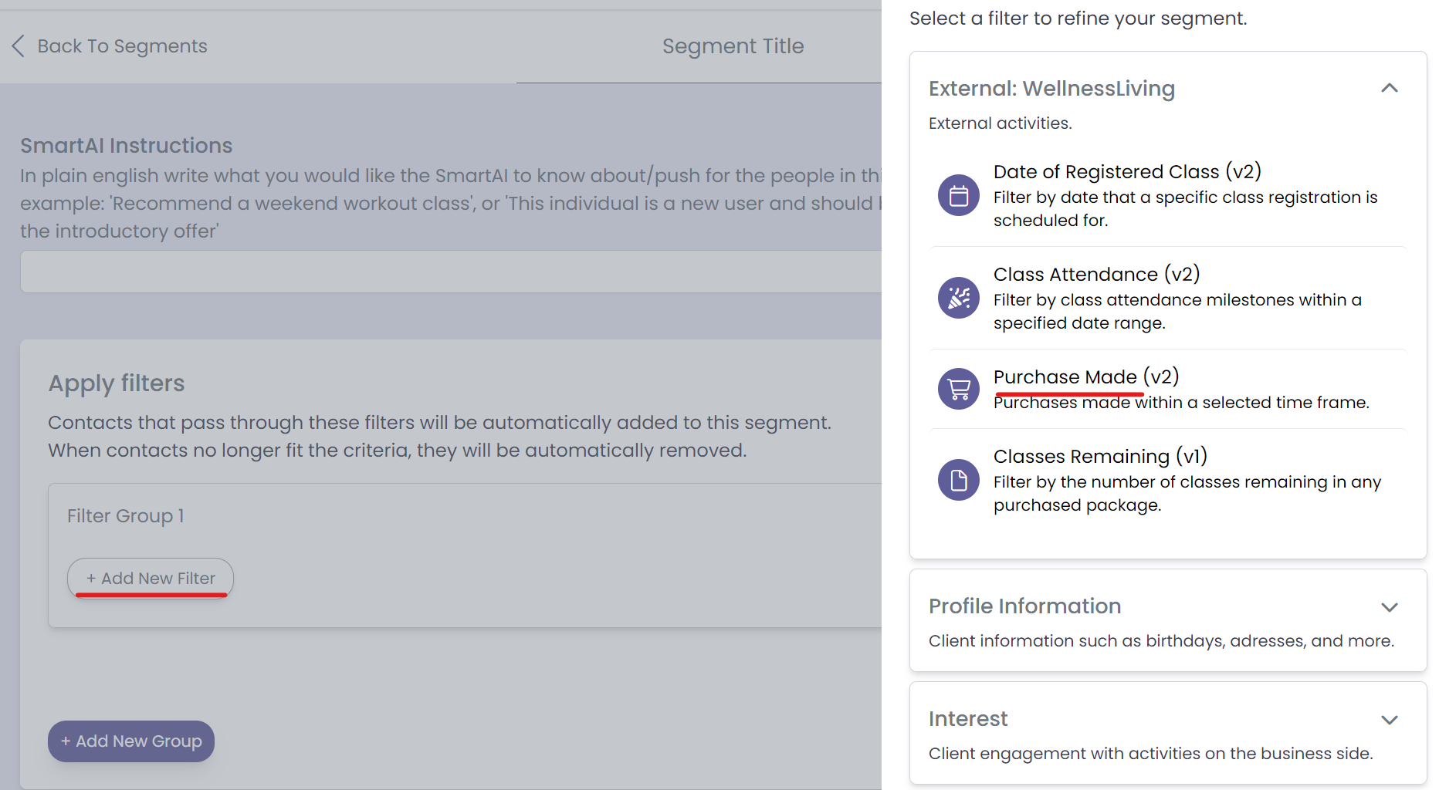Go Back To Segments
Image resolution: width=1439 pixels, height=790 pixels.
coord(124,46)
